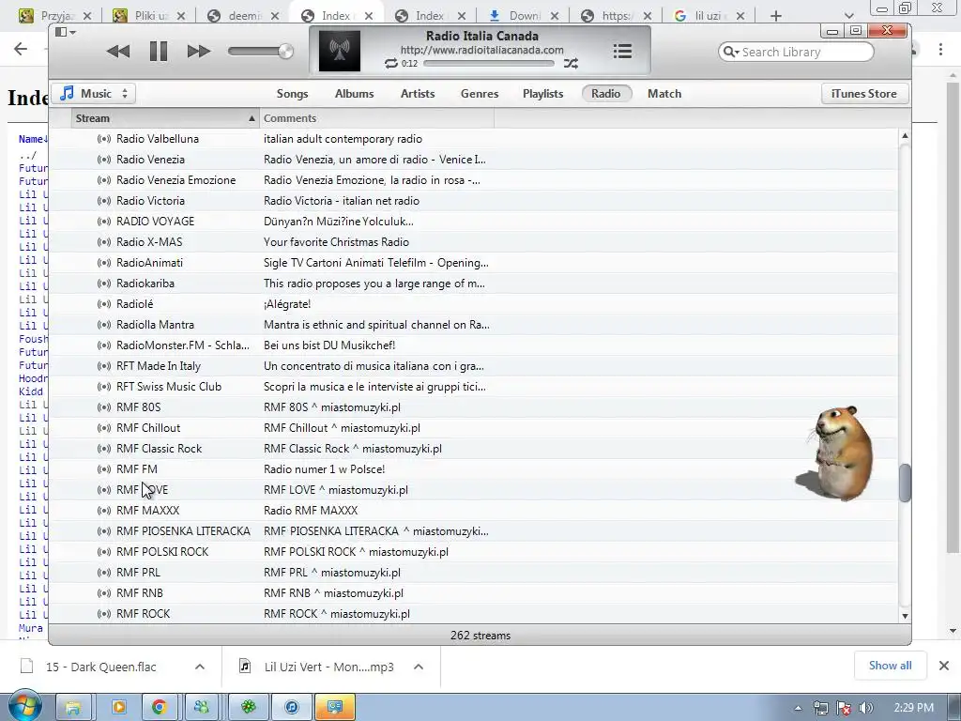Image resolution: width=961 pixels, height=721 pixels.
Task: Open the Music library selector dropdown
Action: (x=94, y=94)
